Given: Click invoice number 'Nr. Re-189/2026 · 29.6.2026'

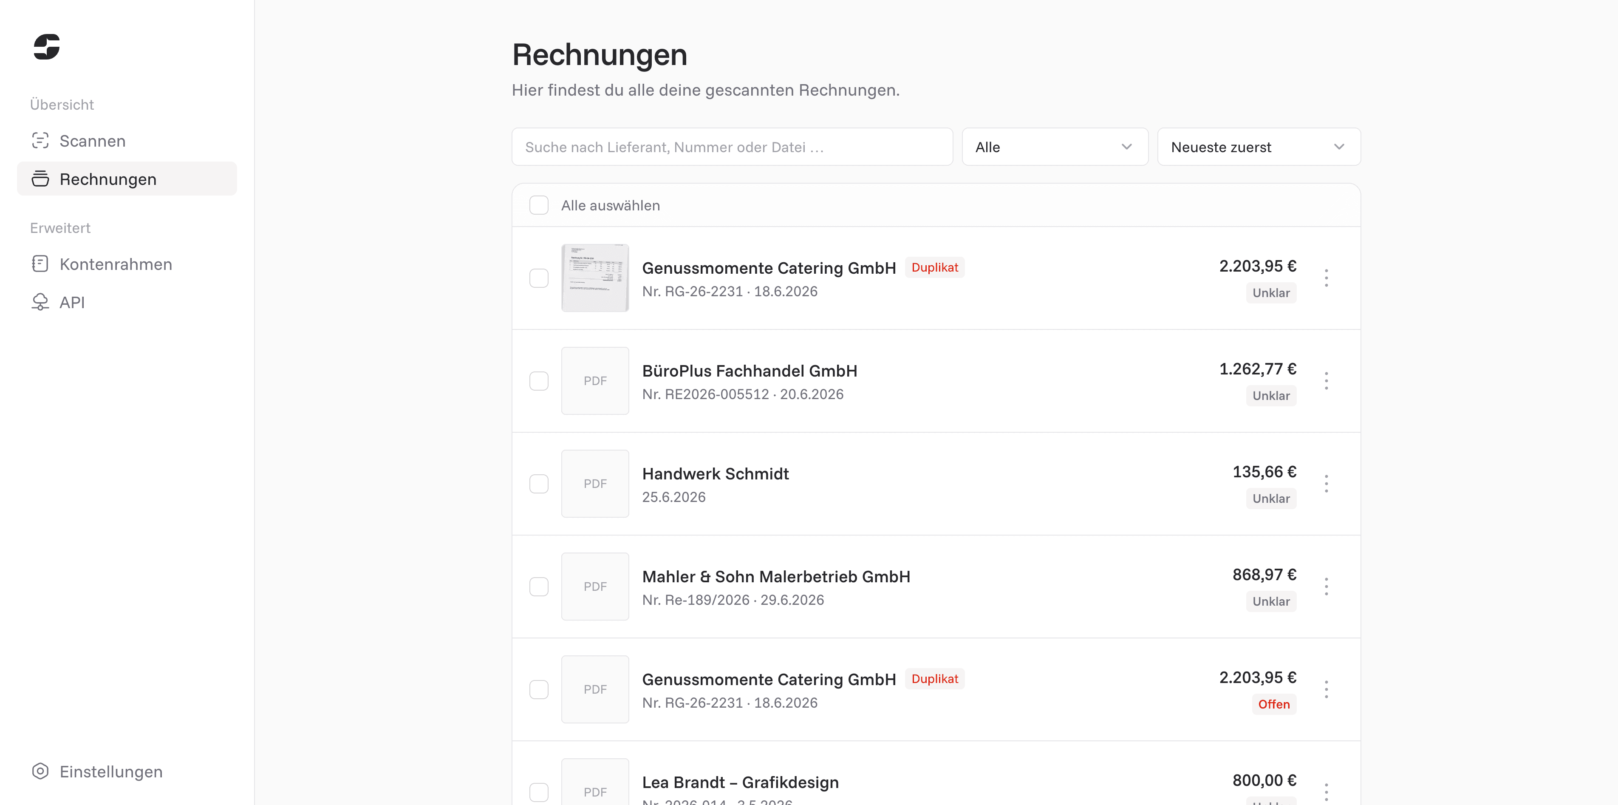Looking at the screenshot, I should pos(733,600).
